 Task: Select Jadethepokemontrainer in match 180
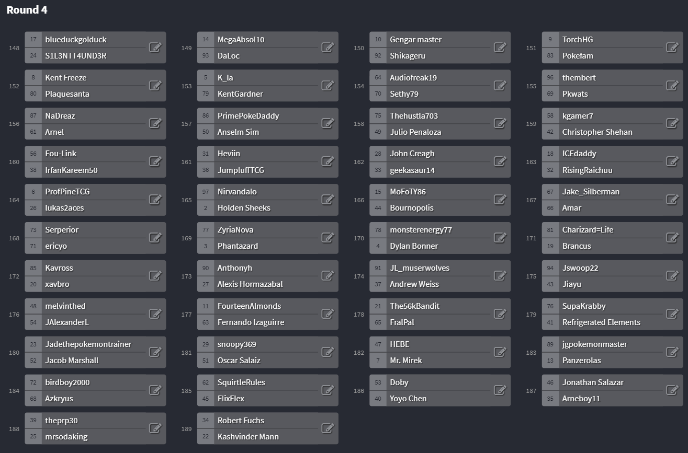88,344
